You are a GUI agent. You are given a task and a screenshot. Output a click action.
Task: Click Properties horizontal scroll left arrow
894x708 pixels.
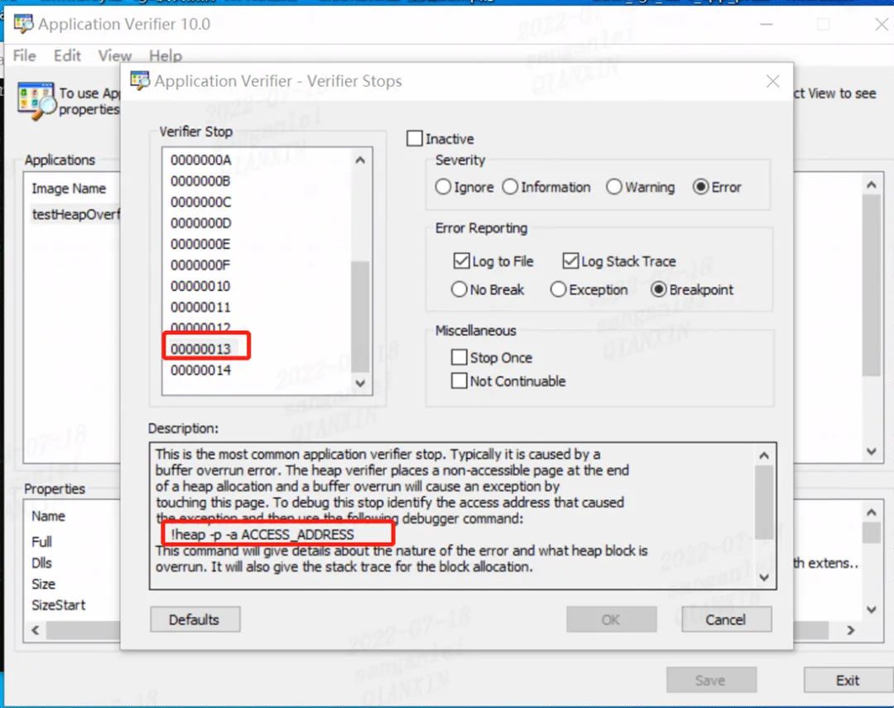[x=36, y=630]
